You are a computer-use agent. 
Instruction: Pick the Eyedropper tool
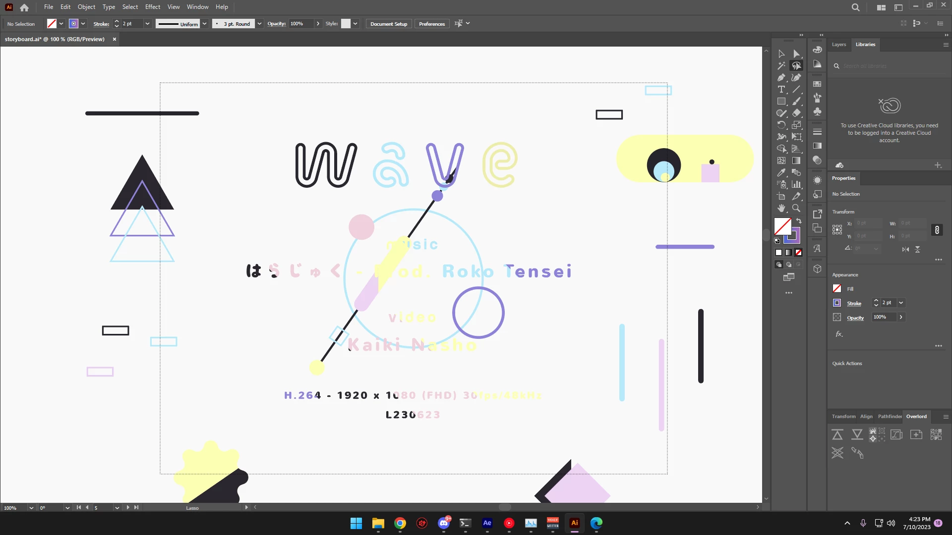(x=781, y=173)
